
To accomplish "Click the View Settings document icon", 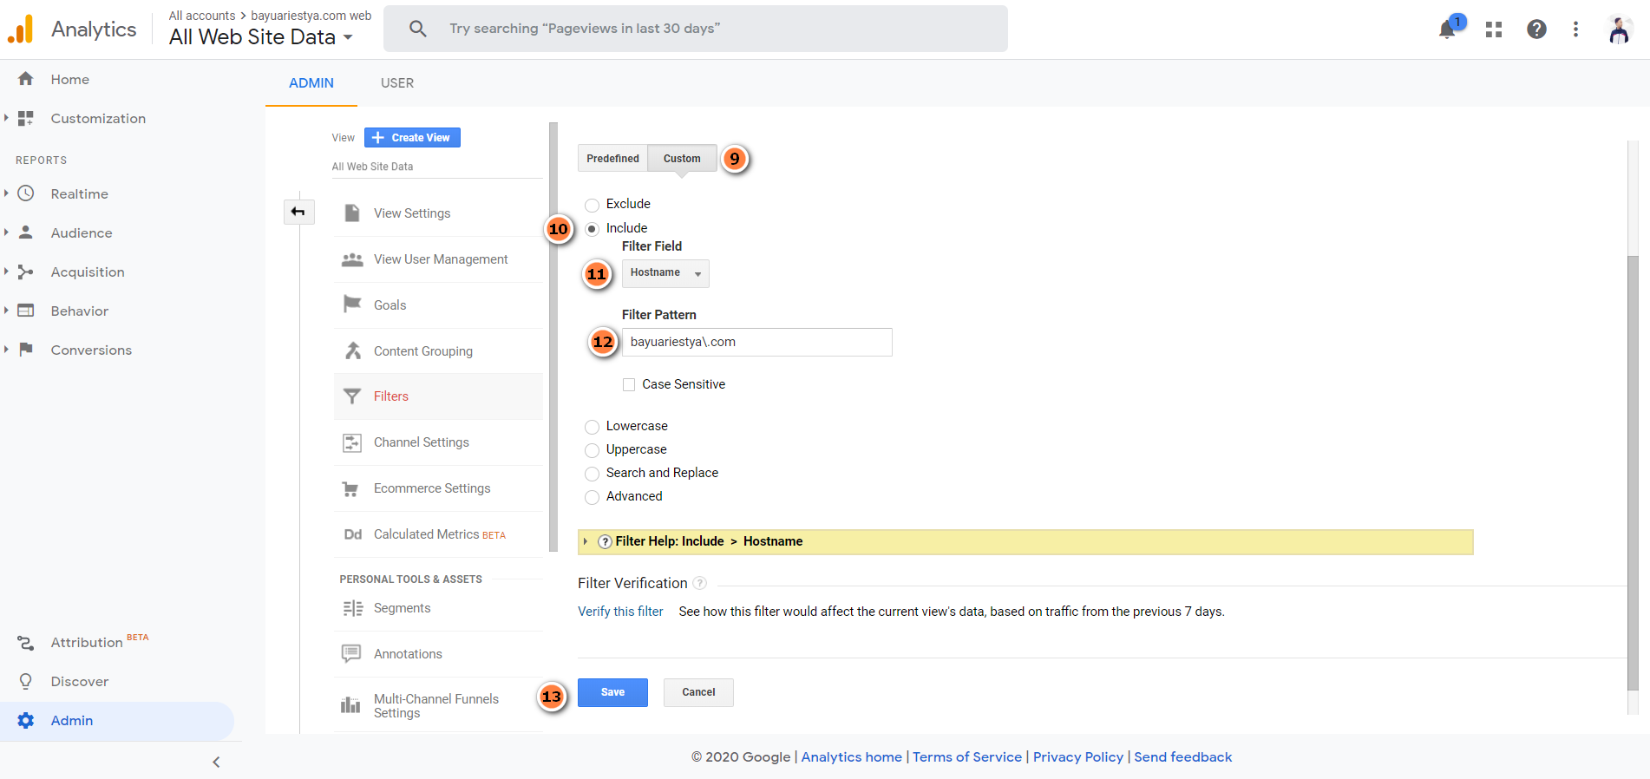I will coord(352,213).
